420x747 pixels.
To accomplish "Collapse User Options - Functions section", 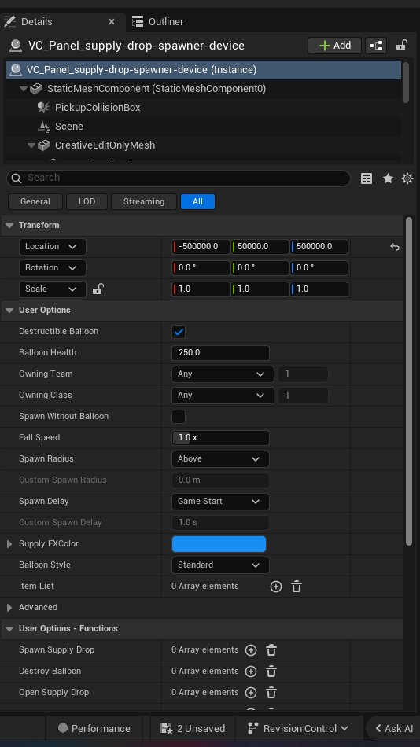I will coord(9,629).
